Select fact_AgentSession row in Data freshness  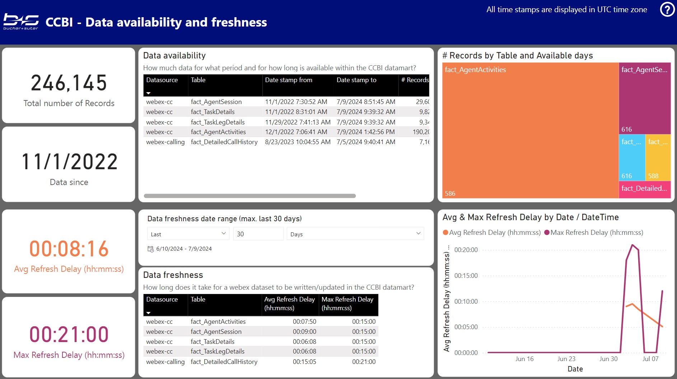click(x=261, y=332)
